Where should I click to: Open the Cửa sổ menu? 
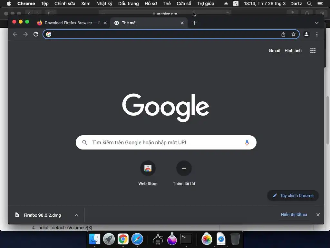(x=184, y=4)
